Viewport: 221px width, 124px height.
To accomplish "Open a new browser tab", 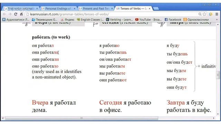I will (x=156, y=9).
